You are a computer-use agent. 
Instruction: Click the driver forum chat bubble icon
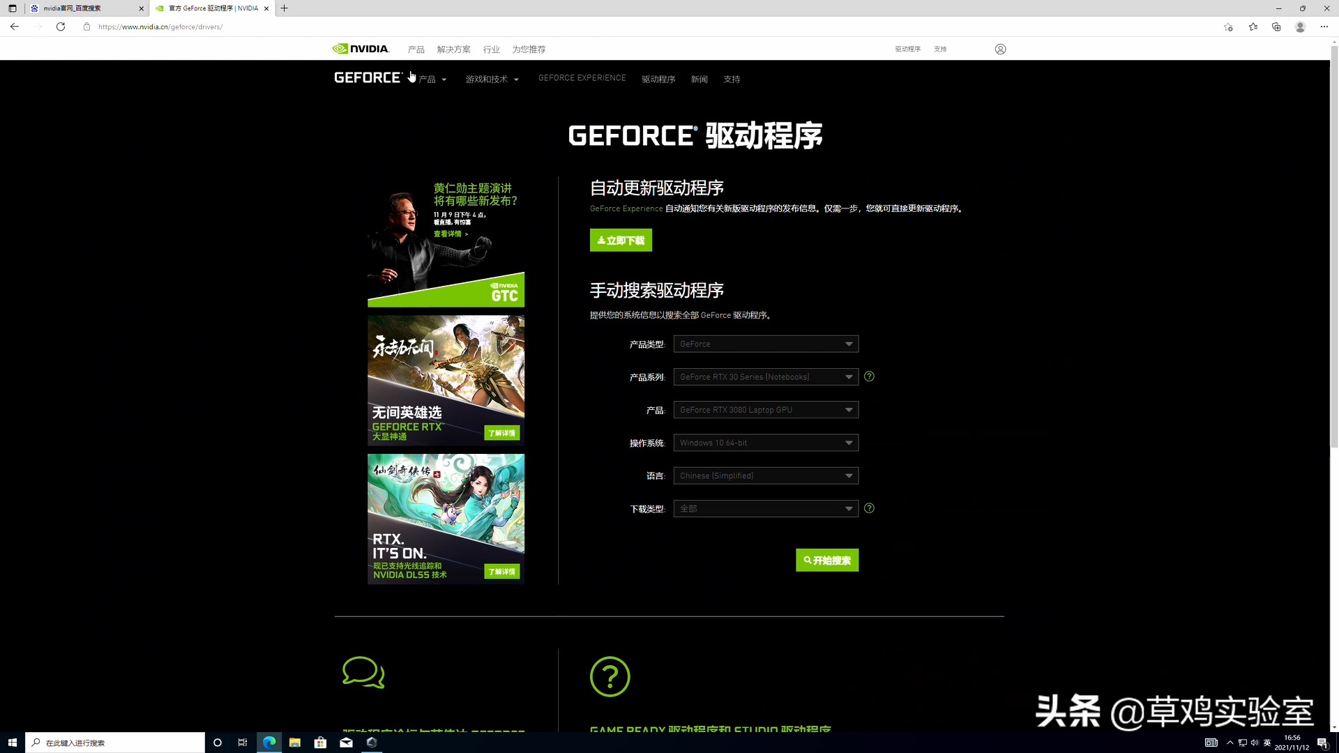tap(363, 673)
